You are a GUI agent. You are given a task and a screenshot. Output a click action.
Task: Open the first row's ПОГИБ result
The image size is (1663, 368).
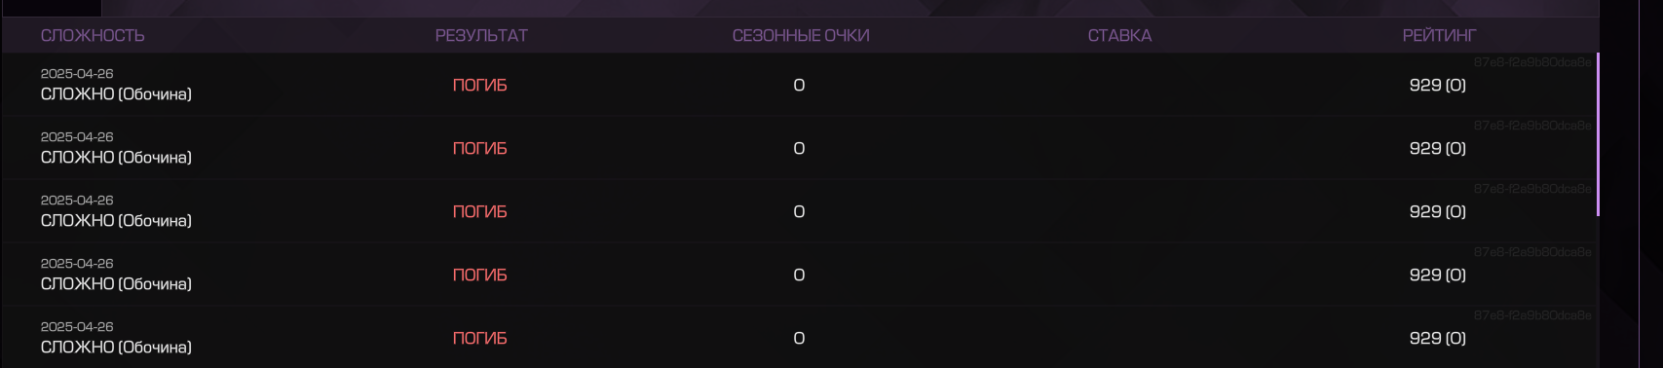coord(480,86)
